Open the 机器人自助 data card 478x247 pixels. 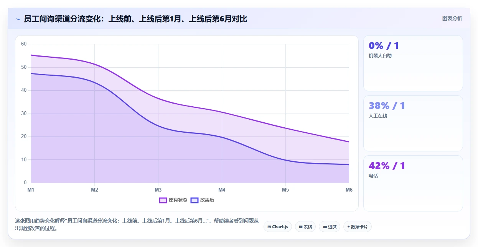tap(413, 63)
